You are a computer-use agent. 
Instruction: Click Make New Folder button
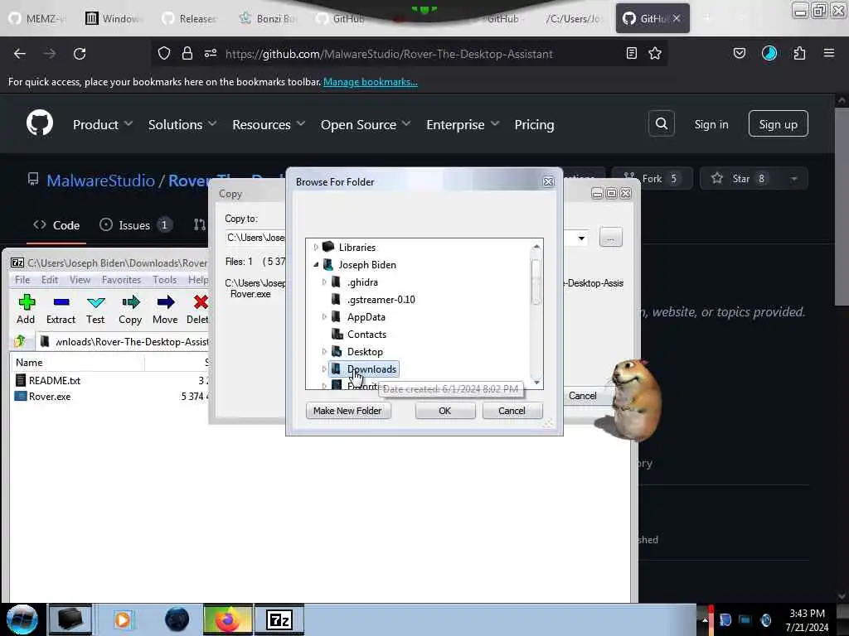click(347, 411)
